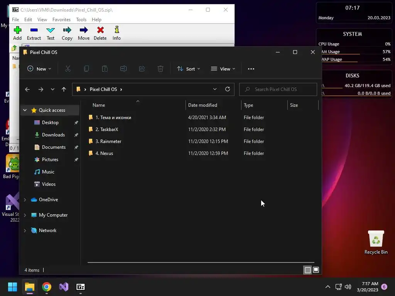This screenshot has width=395, height=296.
Task: Select Pictures in Quick access
Action: (51, 160)
